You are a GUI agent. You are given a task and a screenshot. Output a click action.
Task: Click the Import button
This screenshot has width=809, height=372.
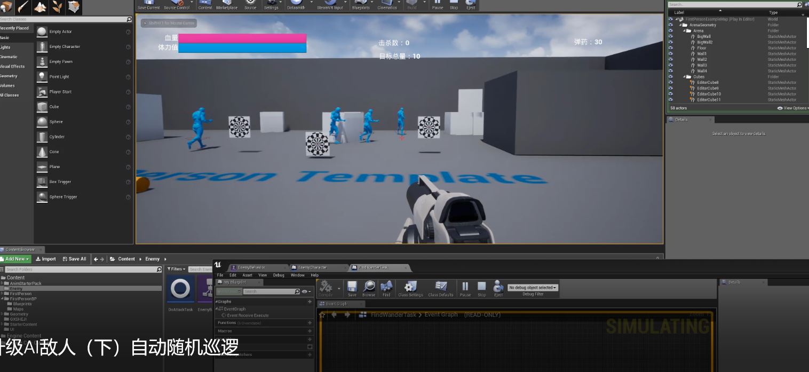tap(46, 259)
